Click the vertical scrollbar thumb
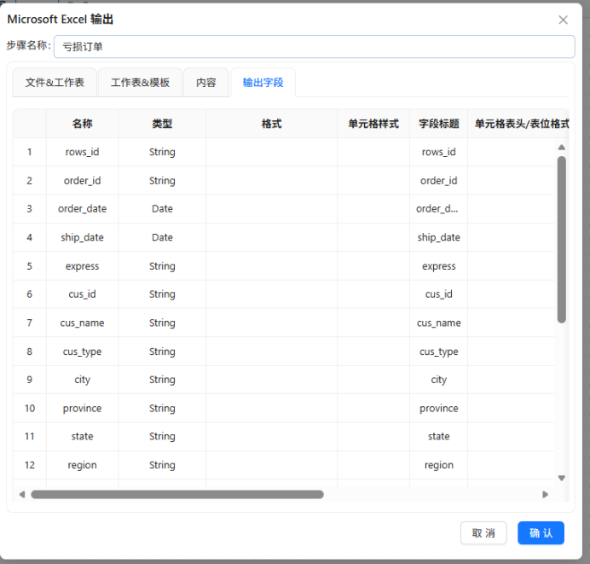This screenshot has height=564, width=590. click(561, 240)
